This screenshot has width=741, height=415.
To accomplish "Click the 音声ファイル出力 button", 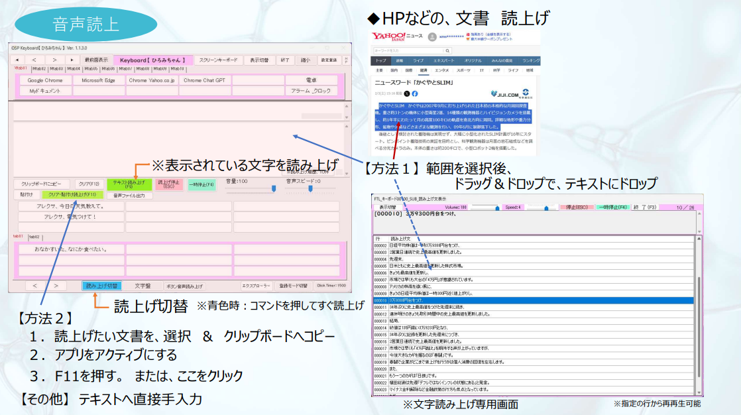I will 129,195.
